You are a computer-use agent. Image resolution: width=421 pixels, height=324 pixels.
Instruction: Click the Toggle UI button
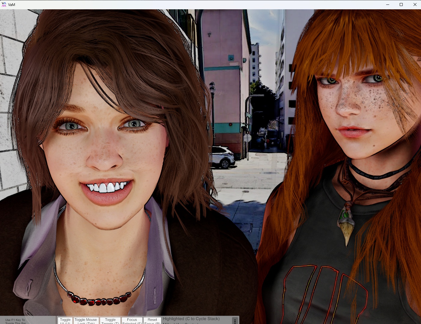tap(65, 321)
